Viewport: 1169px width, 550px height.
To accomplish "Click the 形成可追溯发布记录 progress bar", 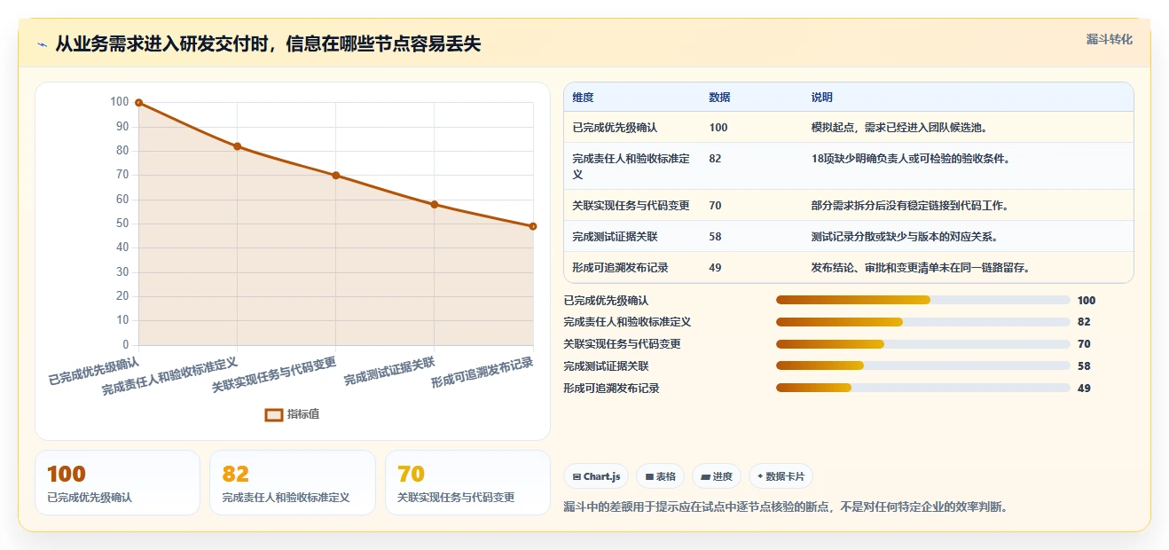I will [922, 388].
